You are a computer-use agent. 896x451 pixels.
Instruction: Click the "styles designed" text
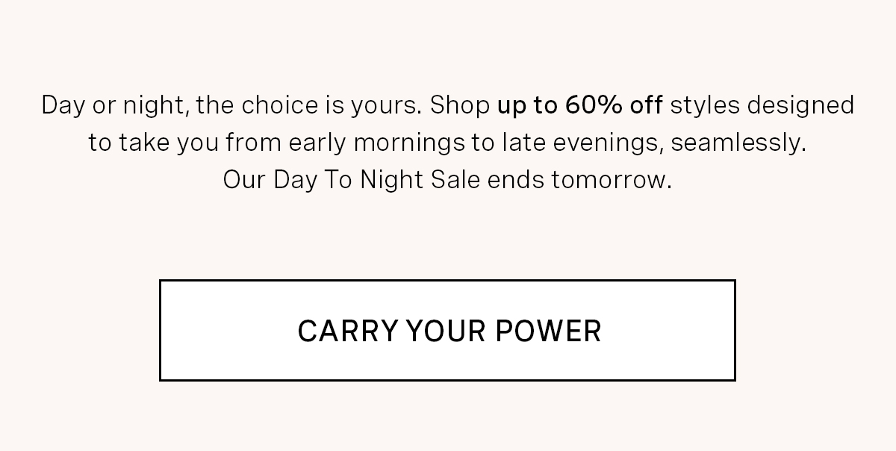pyautogui.click(x=762, y=105)
